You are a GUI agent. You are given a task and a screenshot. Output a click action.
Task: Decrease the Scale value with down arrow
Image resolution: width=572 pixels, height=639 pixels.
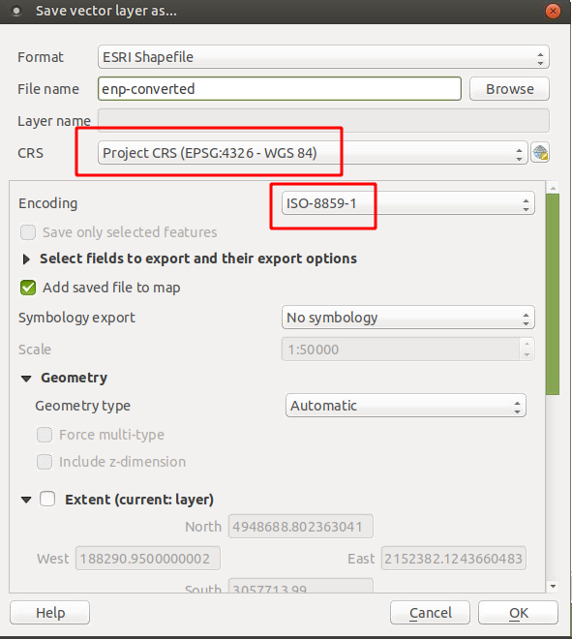coord(527,354)
